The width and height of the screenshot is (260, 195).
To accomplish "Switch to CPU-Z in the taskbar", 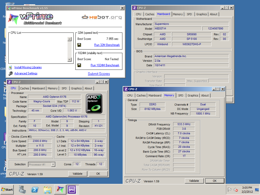I will 72,189.
